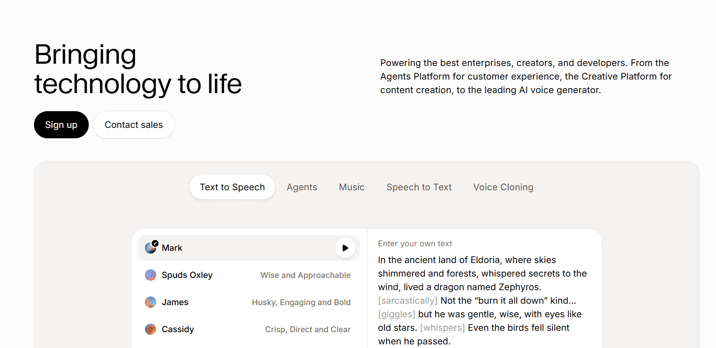Play the Mark voice preview

click(x=345, y=248)
